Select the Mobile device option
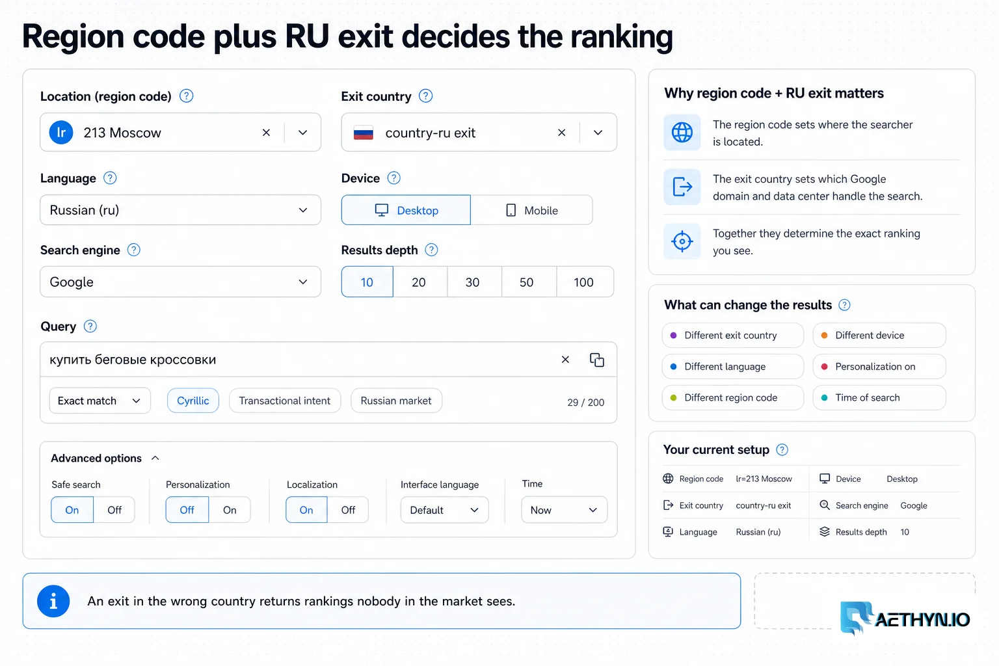 pos(531,210)
